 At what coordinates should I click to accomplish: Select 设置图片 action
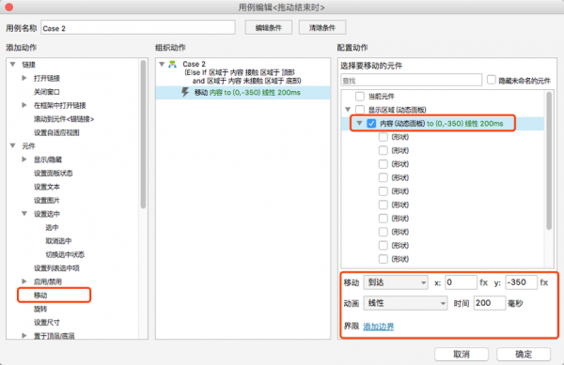tap(47, 200)
